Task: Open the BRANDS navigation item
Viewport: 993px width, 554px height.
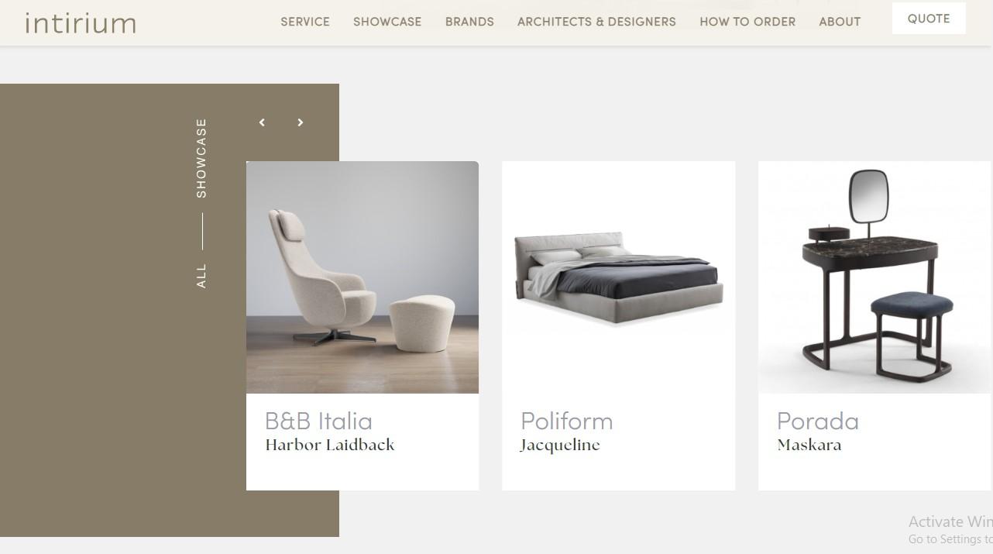Action: [469, 22]
